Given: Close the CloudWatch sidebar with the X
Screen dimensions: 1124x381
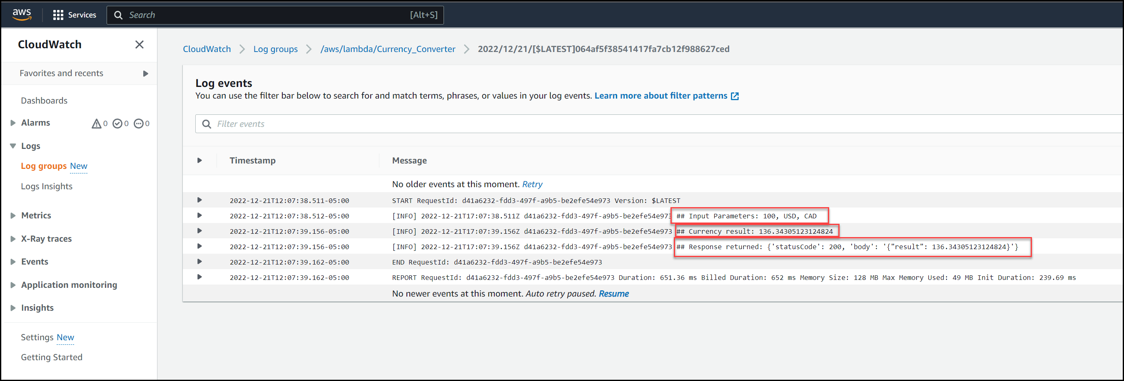Looking at the screenshot, I should coord(139,45).
